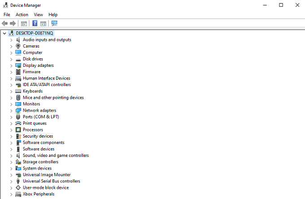The image size is (305, 199).
Task: Select the User-mode block device label
Action: (x=46, y=187)
